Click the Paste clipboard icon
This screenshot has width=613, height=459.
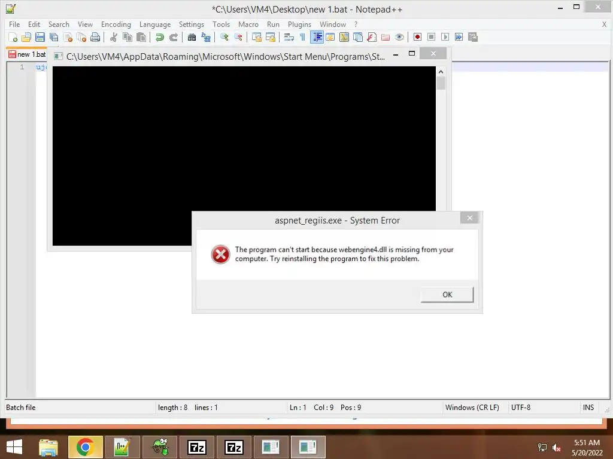coord(141,37)
